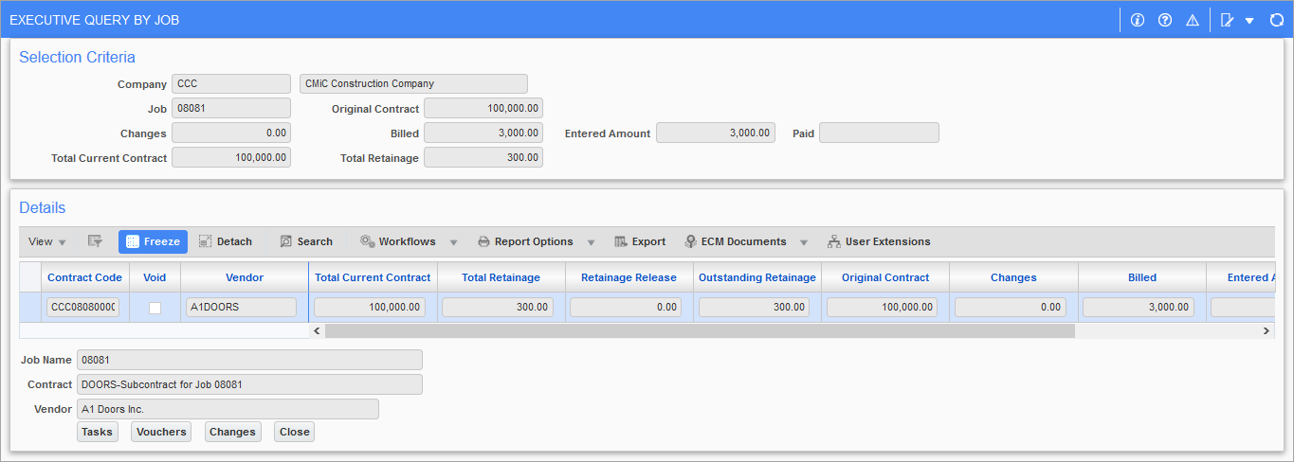Click the Vendor field A1 Doors Inc.
This screenshot has width=1294, height=462.
click(228, 410)
